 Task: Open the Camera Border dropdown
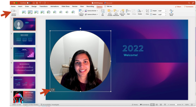[x=91, y=11]
